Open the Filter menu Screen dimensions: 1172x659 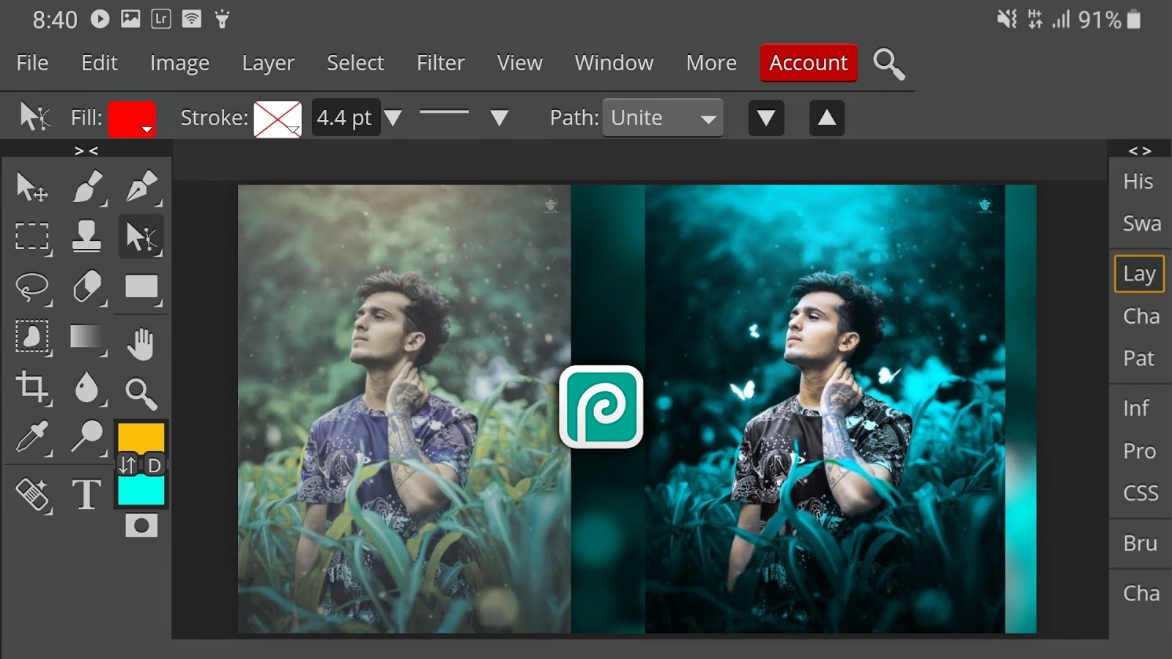pyautogui.click(x=439, y=63)
